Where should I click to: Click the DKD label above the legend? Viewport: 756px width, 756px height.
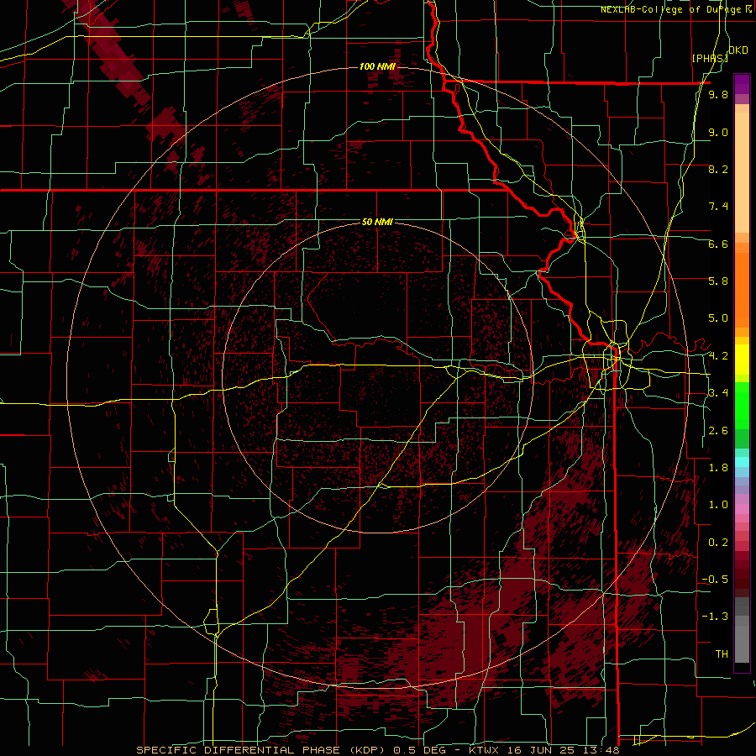pos(738,50)
